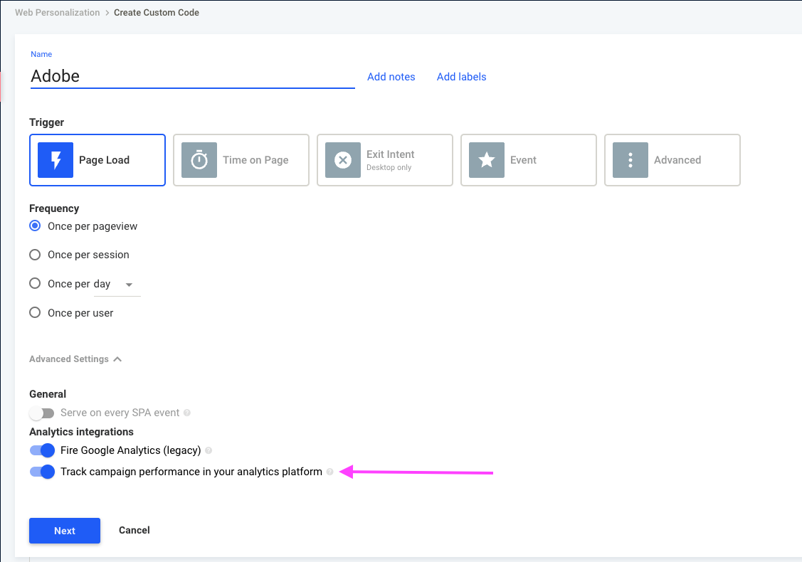This screenshot has height=562, width=802.
Task: Open the Advanced three-dots trigger icon
Action: coord(630,160)
